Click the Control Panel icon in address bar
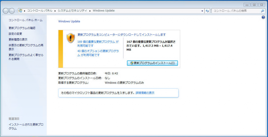Image resolution: width=268 pixels, height=137 pixels. (20, 11)
